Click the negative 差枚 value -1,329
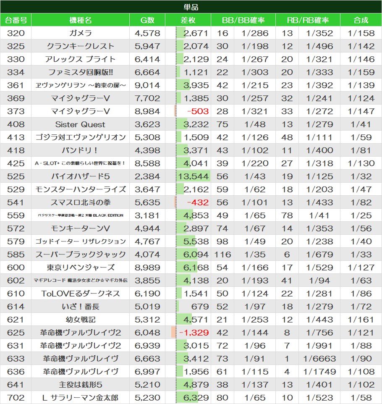 point(194,332)
